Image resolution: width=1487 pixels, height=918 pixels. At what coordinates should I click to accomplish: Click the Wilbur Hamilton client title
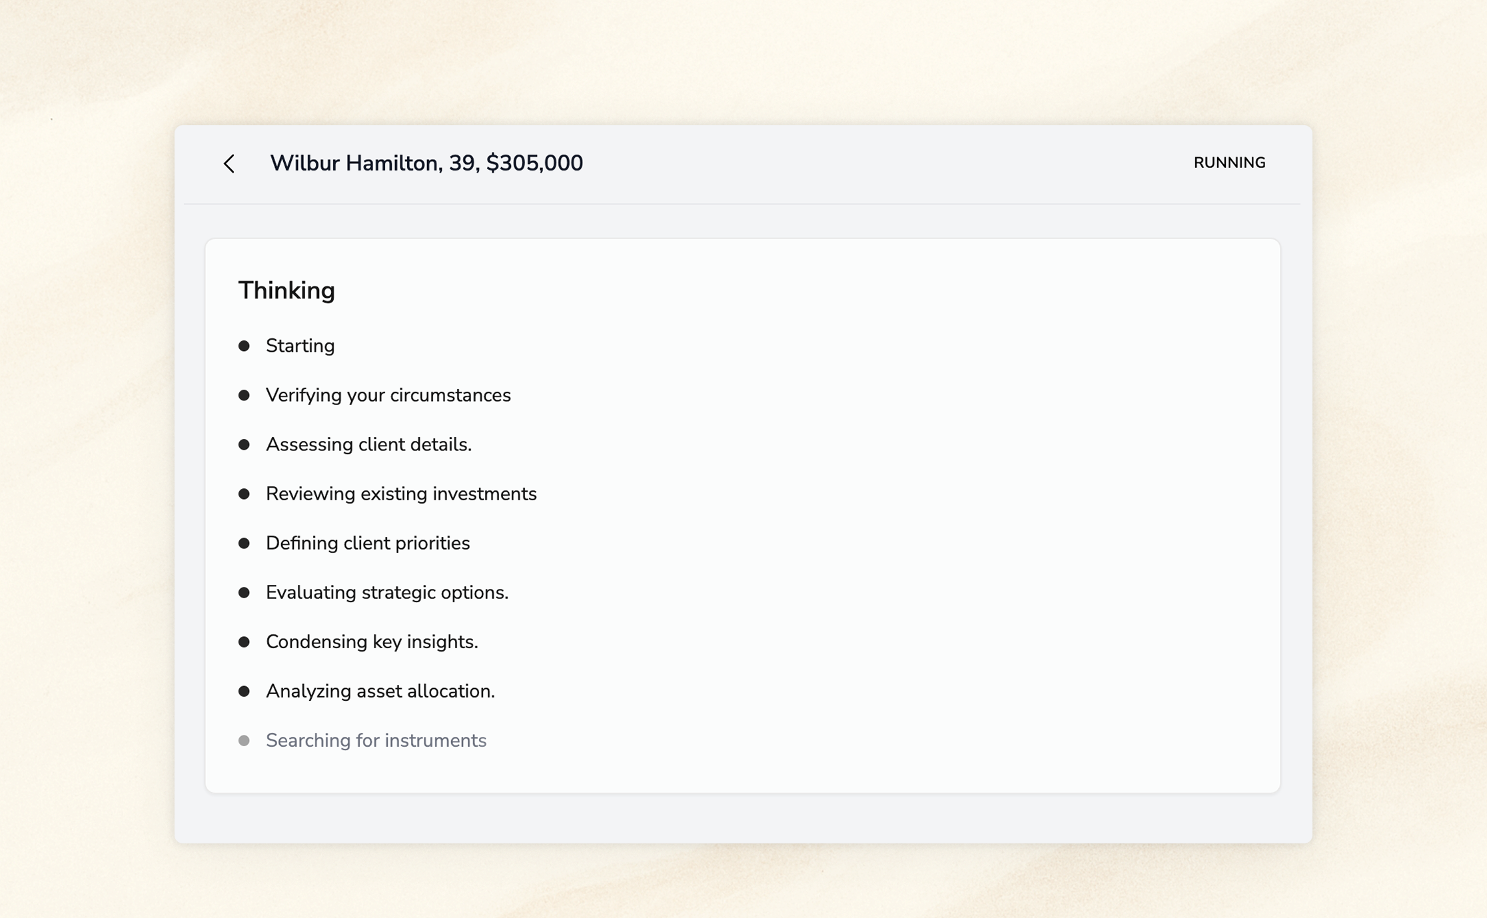pyautogui.click(x=426, y=163)
